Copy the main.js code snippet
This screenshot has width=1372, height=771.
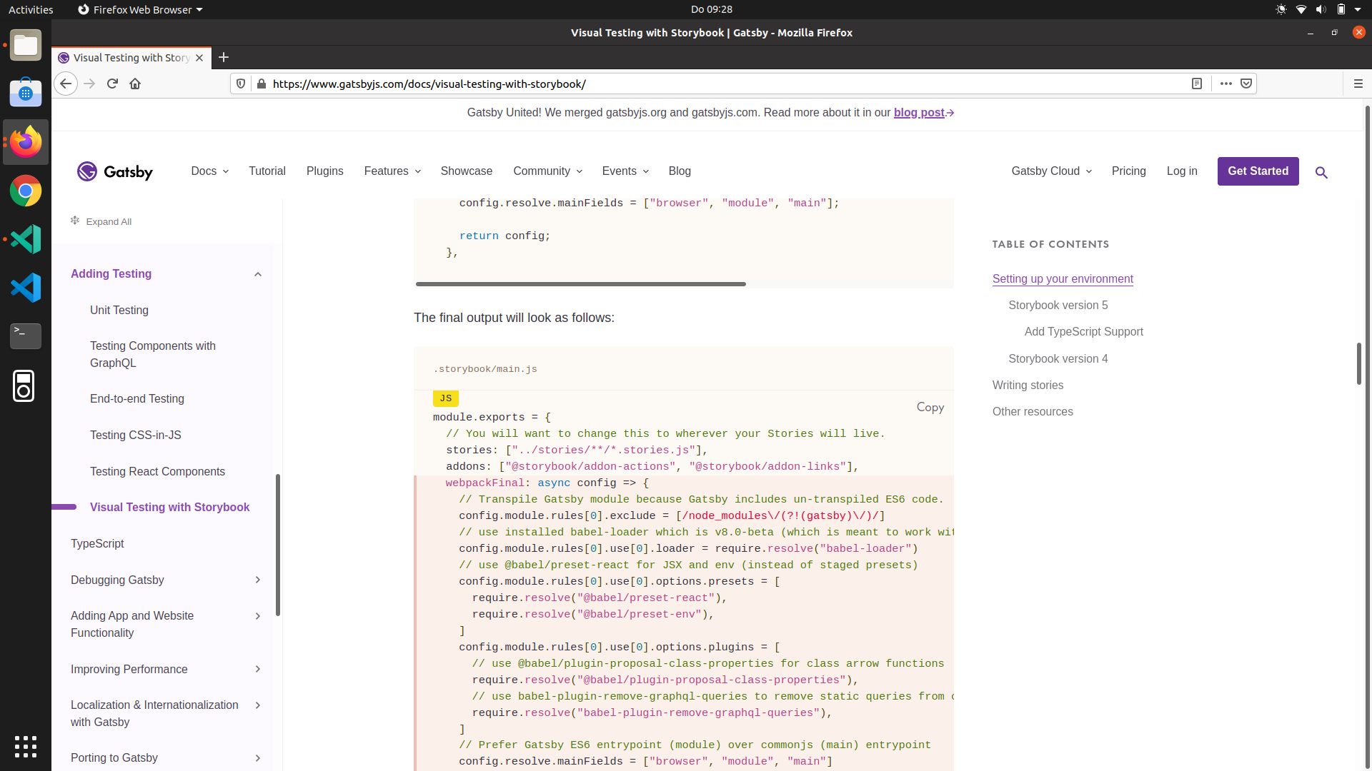930,408
